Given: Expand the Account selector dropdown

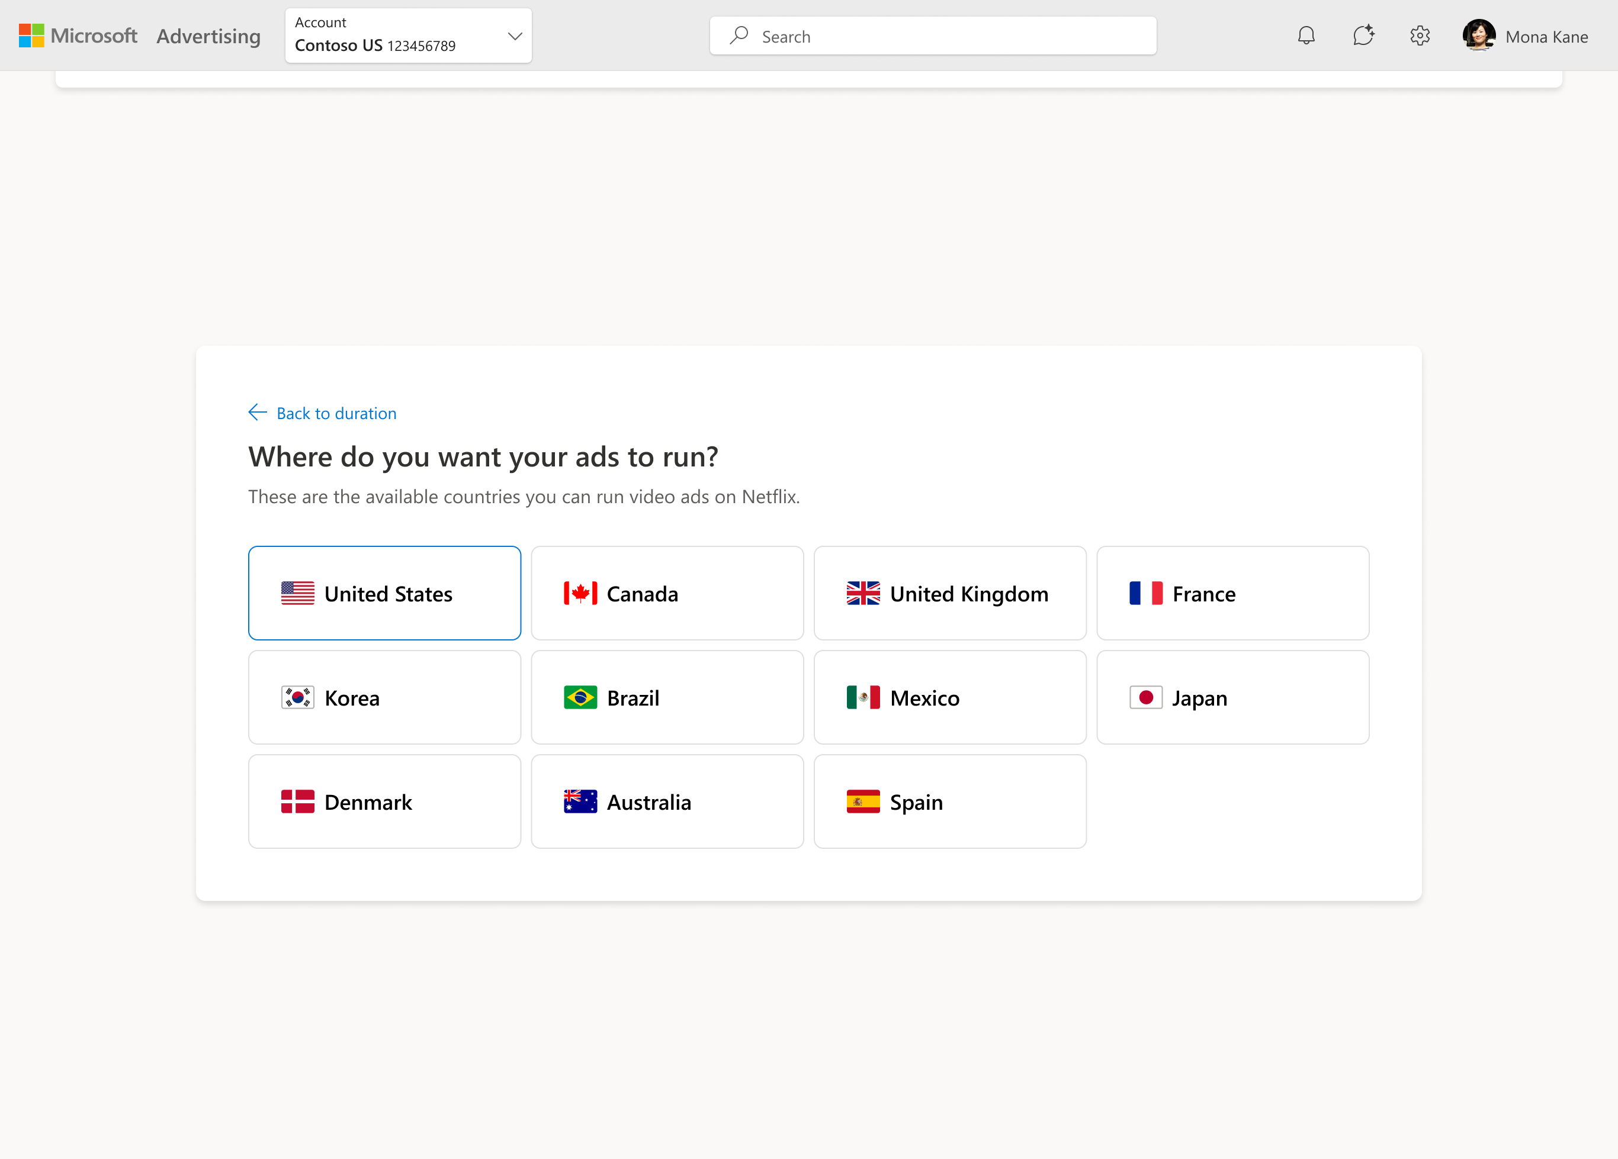Looking at the screenshot, I should [408, 36].
